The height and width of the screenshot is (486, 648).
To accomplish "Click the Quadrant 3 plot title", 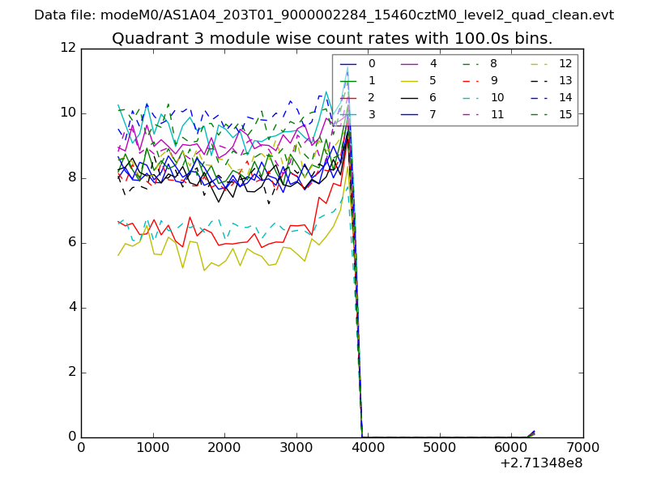I will pyautogui.click(x=332, y=38).
